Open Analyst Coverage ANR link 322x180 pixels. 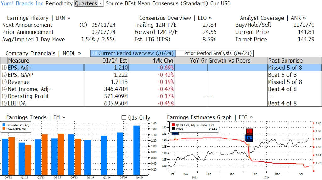tap(273, 18)
